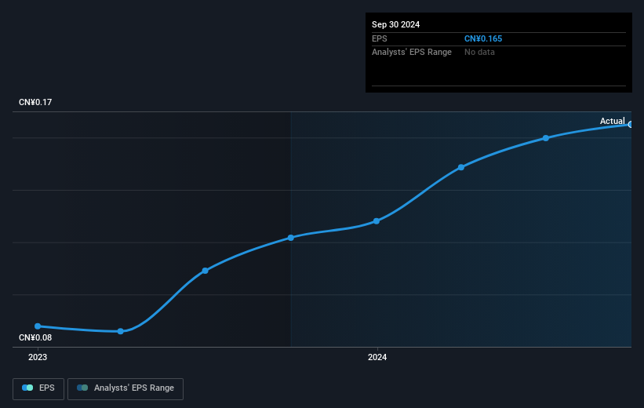Screen dimensions: 644x408
Task: Click the second-to-last EPS data point
Action: click(x=546, y=138)
